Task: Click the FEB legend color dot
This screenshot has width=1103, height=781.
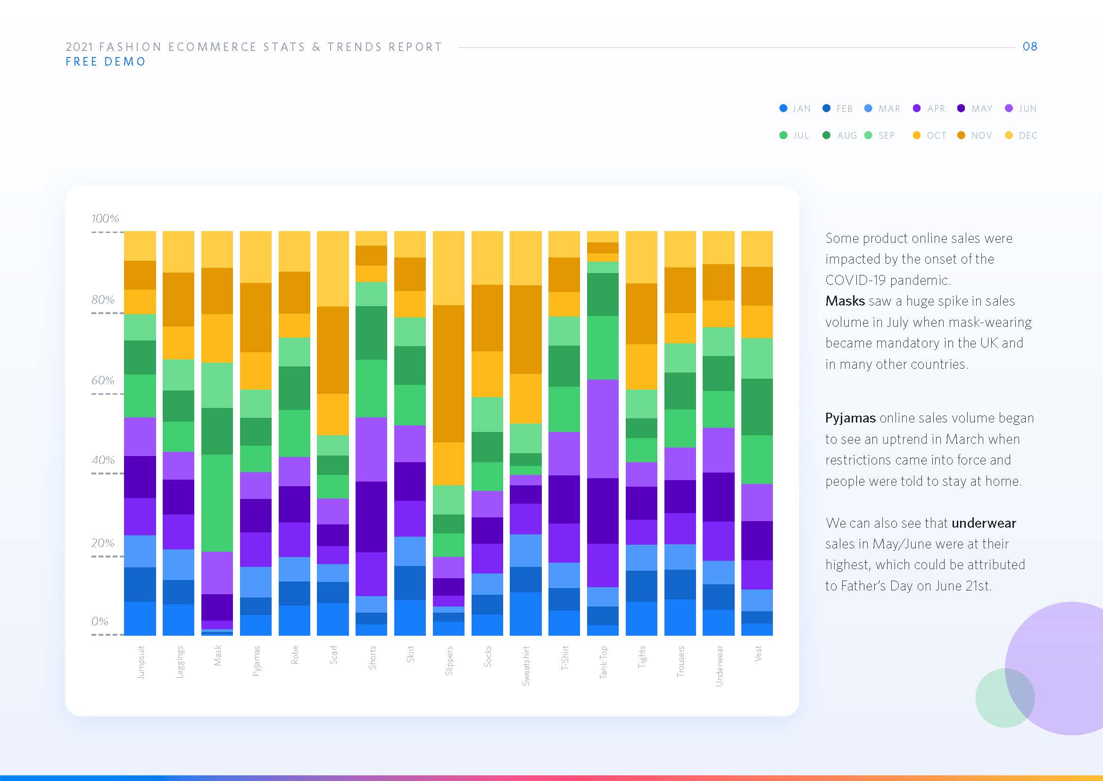Action: [x=827, y=108]
